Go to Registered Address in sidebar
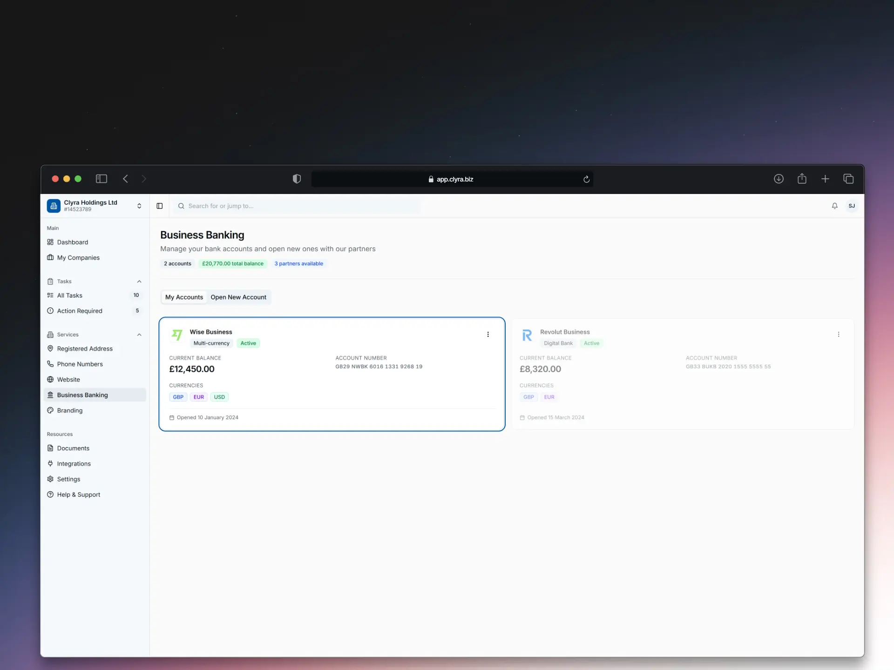The width and height of the screenshot is (894, 670). click(85, 348)
